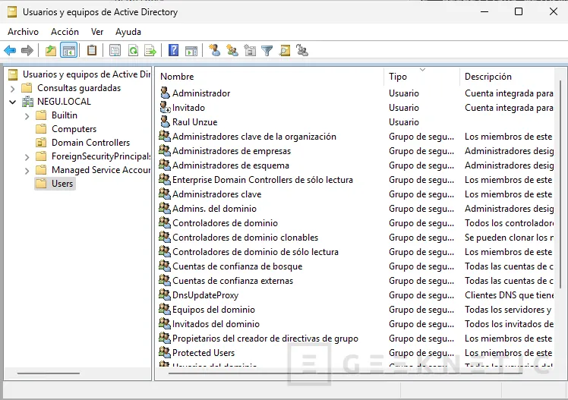Click the list pane vertical scrollbar

[560, 184]
